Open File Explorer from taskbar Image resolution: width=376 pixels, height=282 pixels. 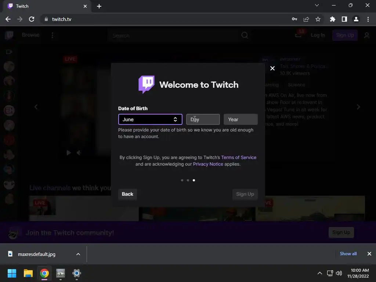click(x=28, y=273)
